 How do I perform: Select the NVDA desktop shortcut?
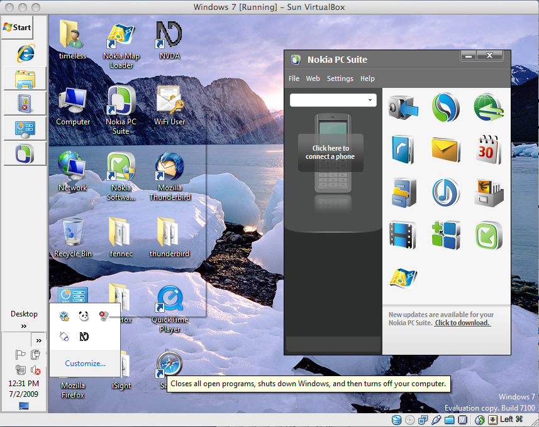[169, 41]
